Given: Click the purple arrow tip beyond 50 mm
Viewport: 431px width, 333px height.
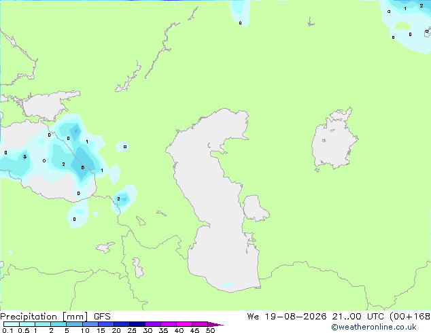Looking at the screenshot, I should (215, 324).
